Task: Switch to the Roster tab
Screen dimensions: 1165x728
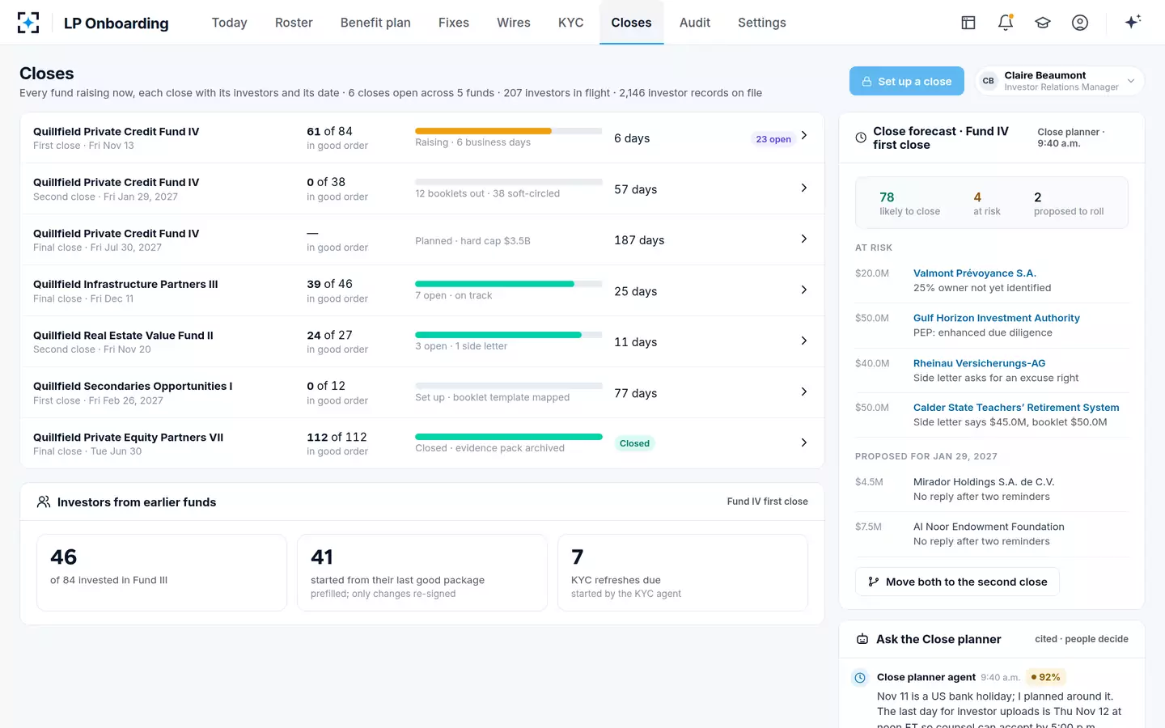Action: point(294,23)
